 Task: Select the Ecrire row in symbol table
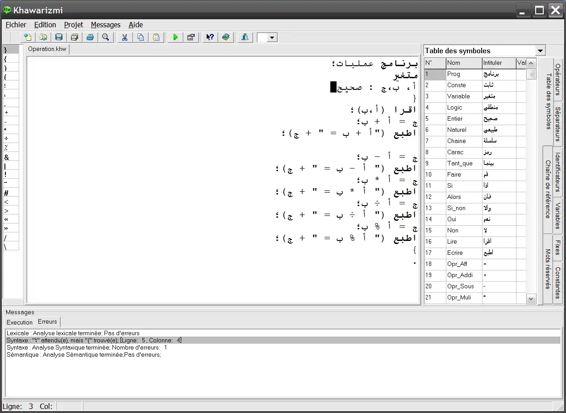click(475, 253)
